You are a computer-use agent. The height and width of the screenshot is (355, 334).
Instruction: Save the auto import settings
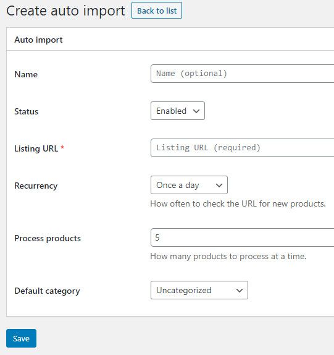(21, 338)
